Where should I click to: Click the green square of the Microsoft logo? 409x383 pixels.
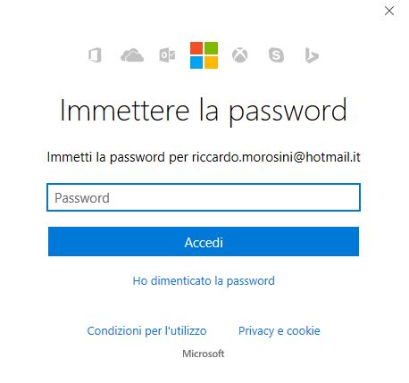coord(211,48)
